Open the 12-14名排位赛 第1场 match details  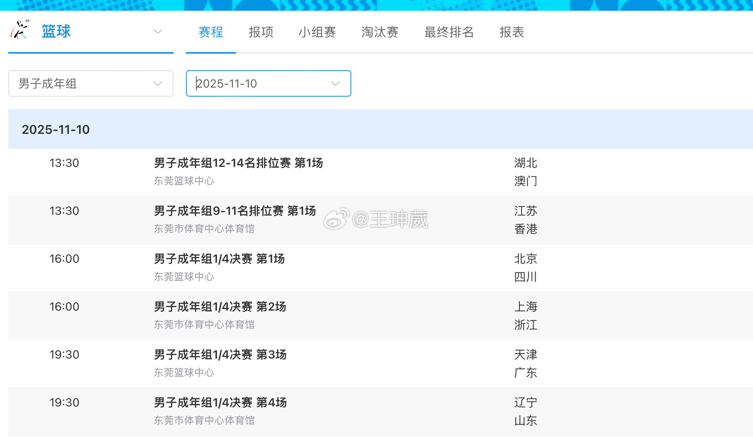point(238,163)
